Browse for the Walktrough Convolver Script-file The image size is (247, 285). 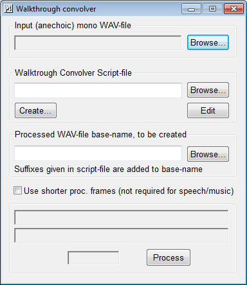click(208, 90)
